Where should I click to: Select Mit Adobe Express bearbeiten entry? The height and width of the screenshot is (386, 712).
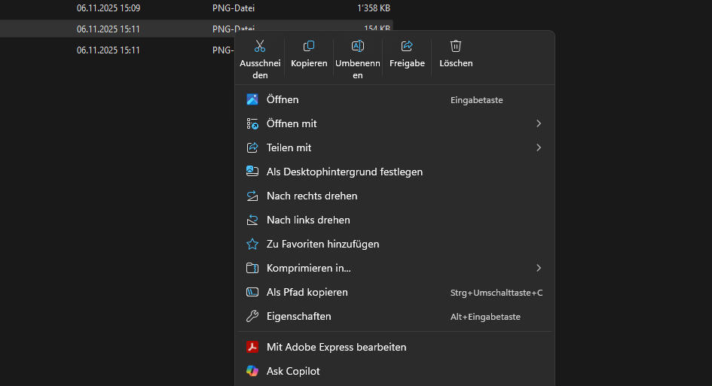coord(336,347)
